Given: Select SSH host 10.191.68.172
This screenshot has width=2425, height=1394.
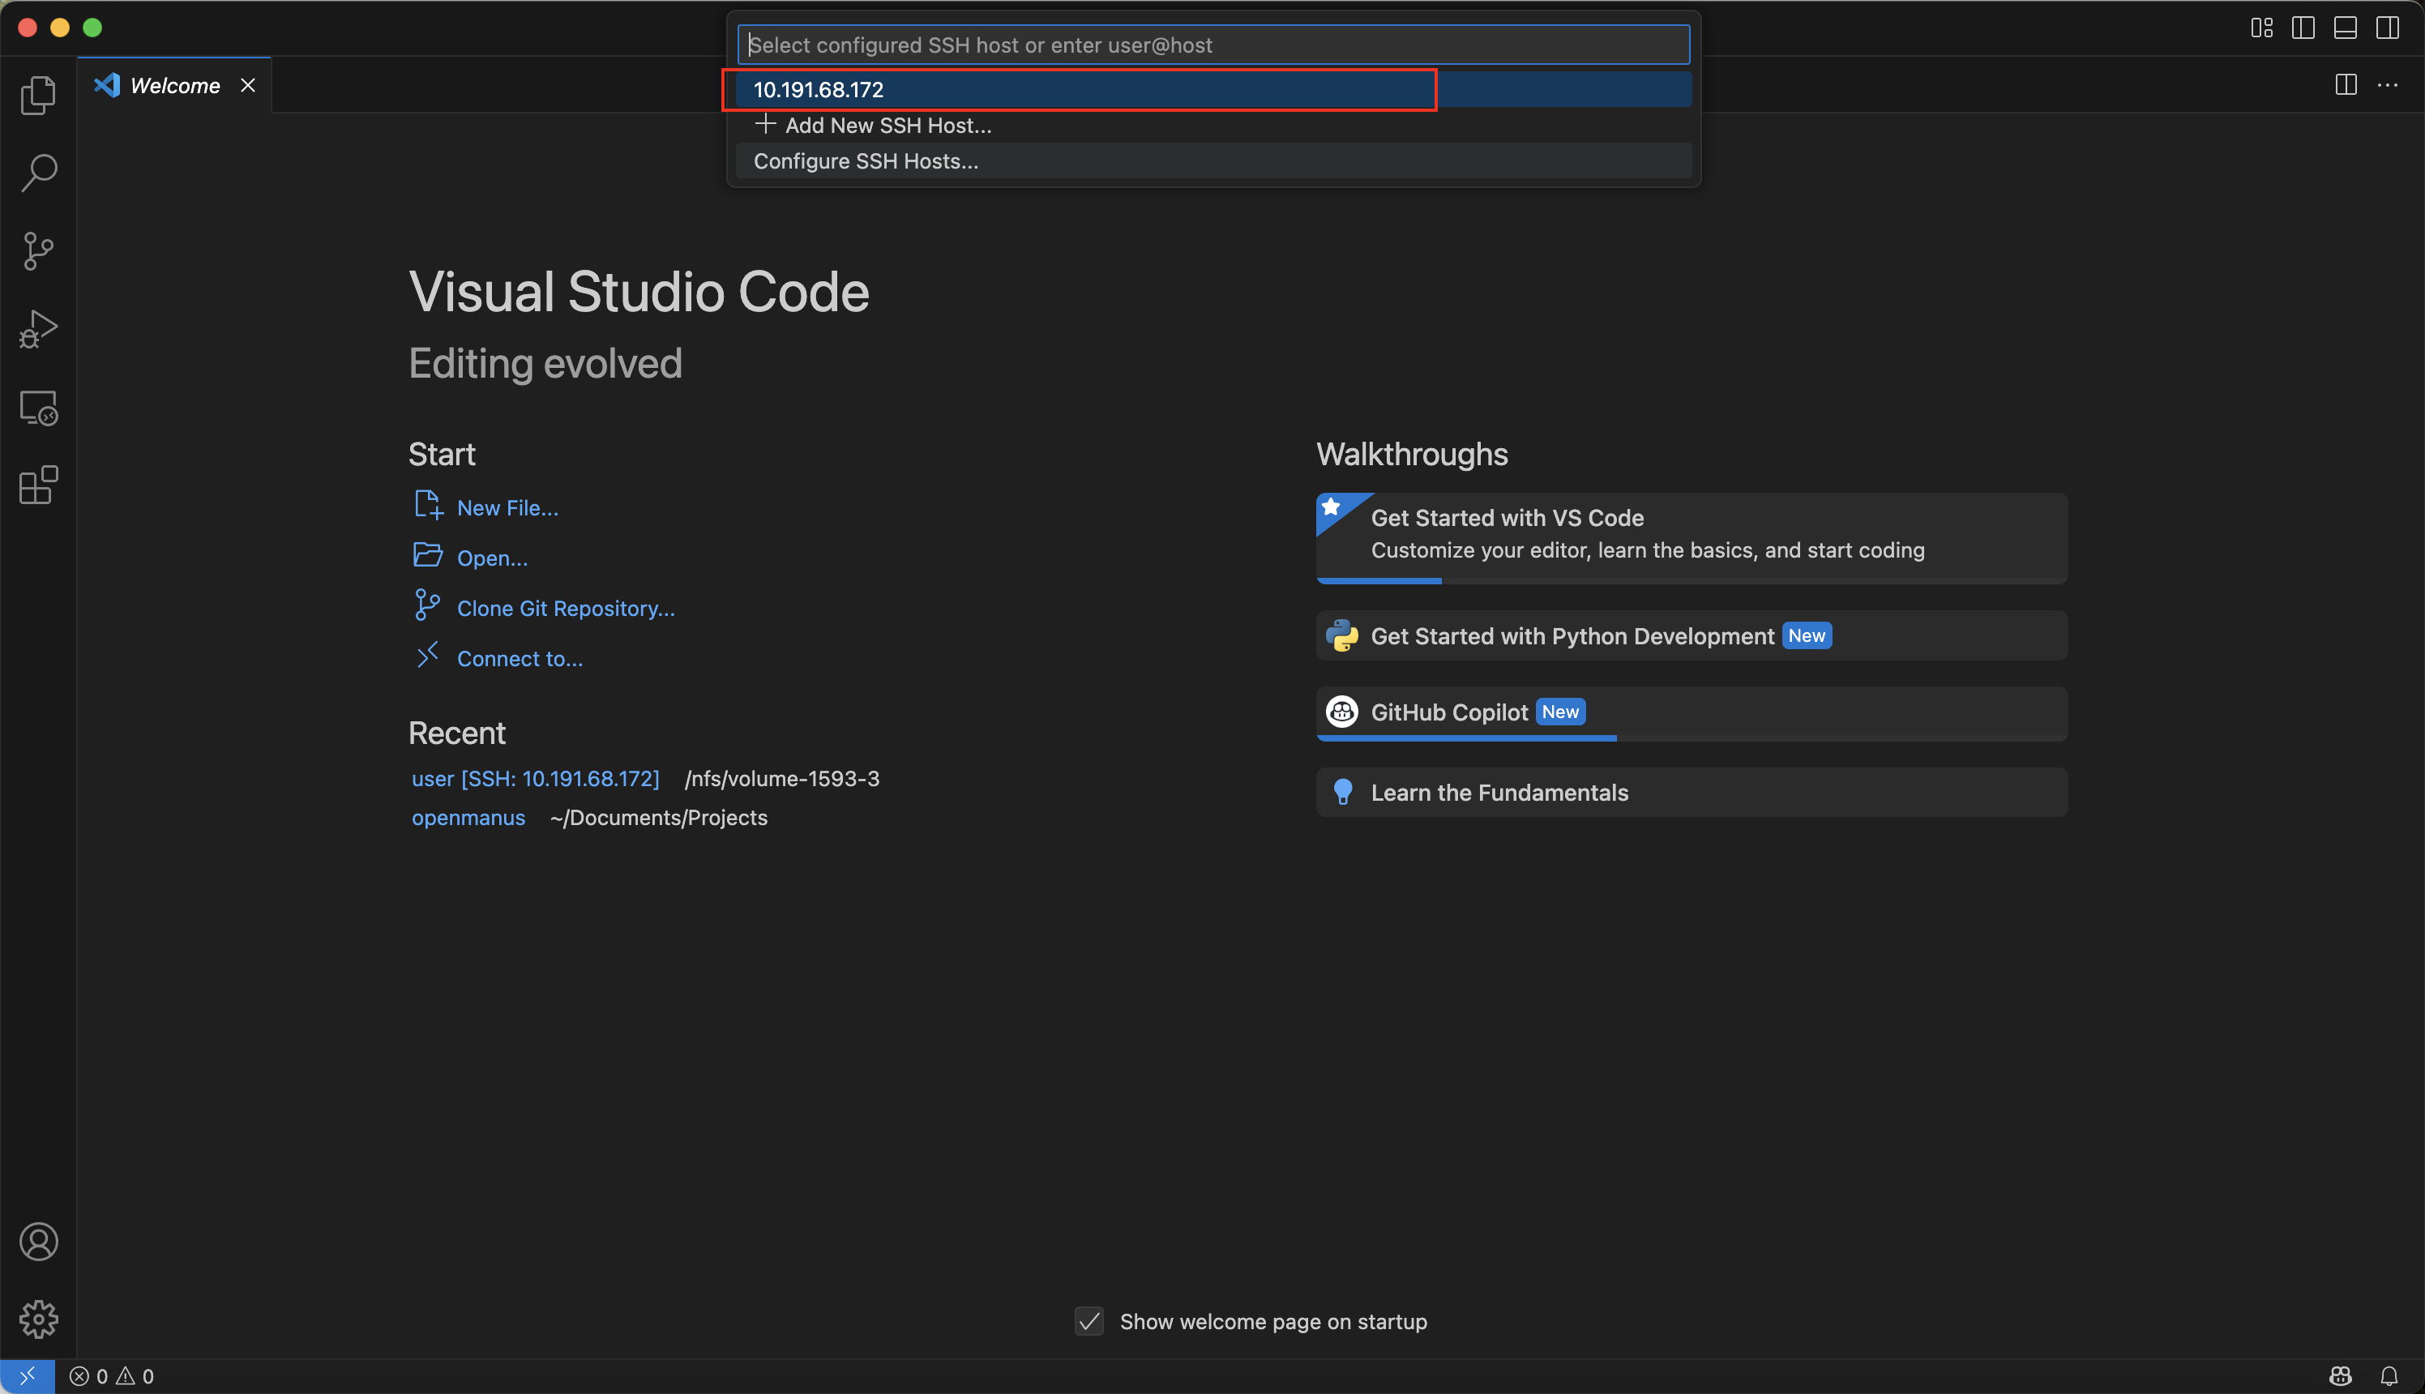Looking at the screenshot, I should click(x=1213, y=89).
